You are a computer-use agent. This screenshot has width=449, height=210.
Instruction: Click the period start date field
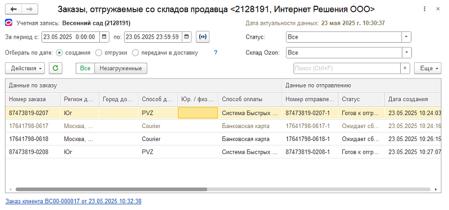coord(71,37)
